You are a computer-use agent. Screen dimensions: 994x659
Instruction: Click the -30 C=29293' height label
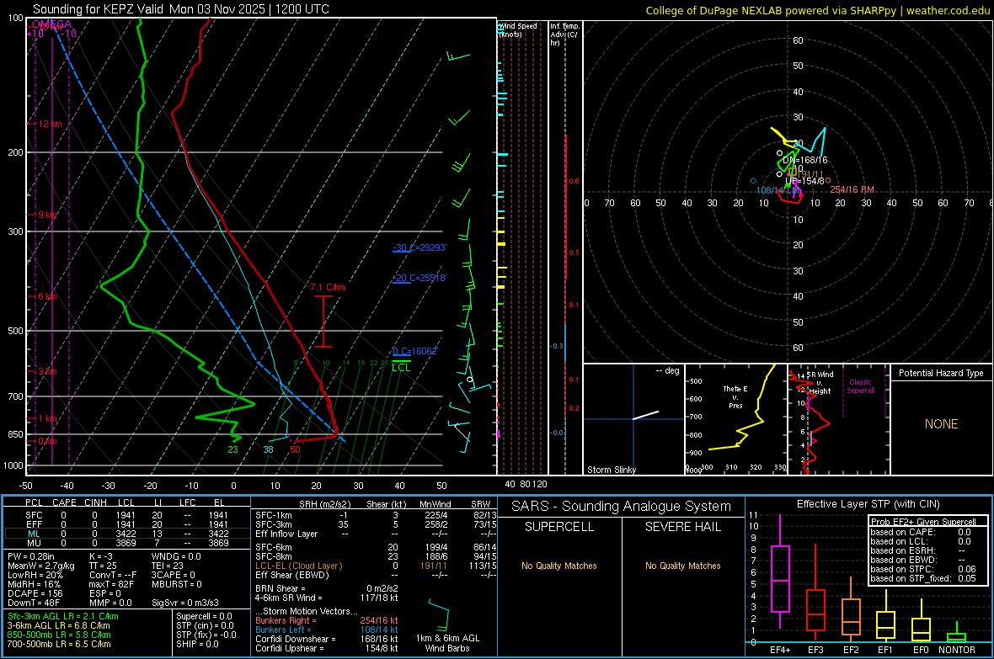[x=420, y=247]
